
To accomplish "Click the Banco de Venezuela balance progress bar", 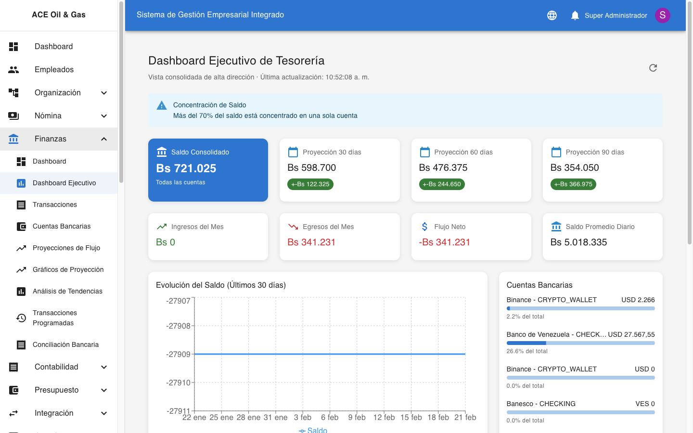I will (580, 343).
